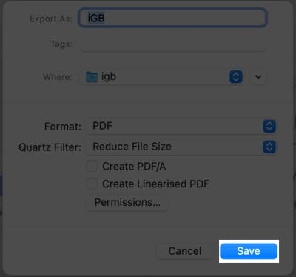This screenshot has width=296, height=277.
Task: Click the Quartz Filter stepper arrows icon
Action: coord(269,147)
